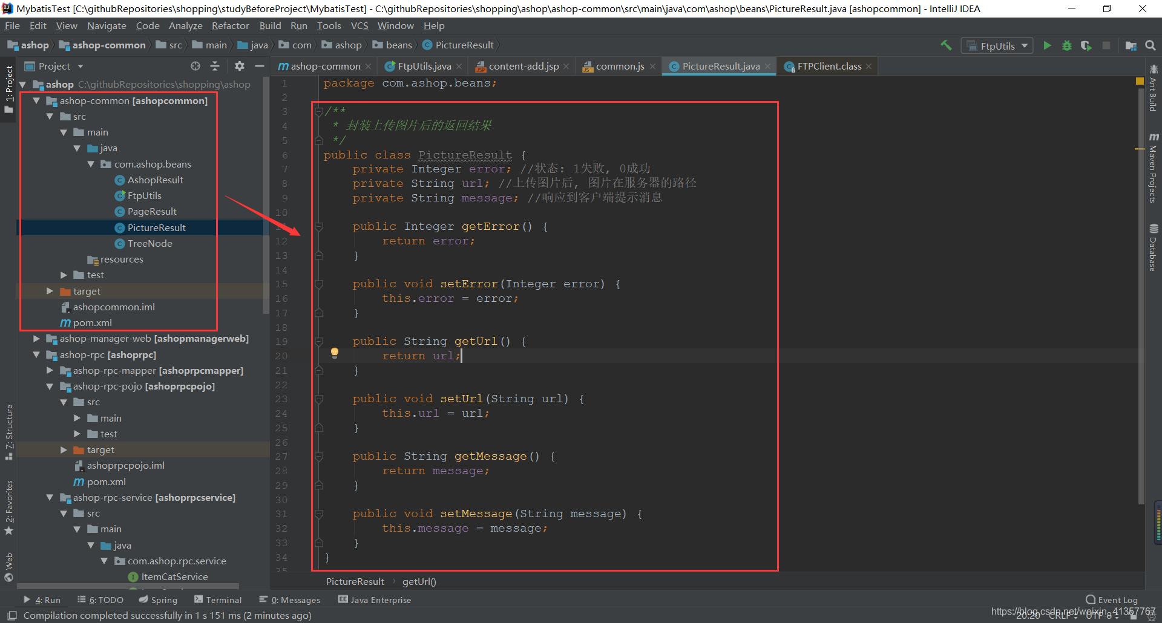This screenshot has width=1162, height=623.
Task: Collapse the ashop-rpc module
Action: tap(36, 354)
